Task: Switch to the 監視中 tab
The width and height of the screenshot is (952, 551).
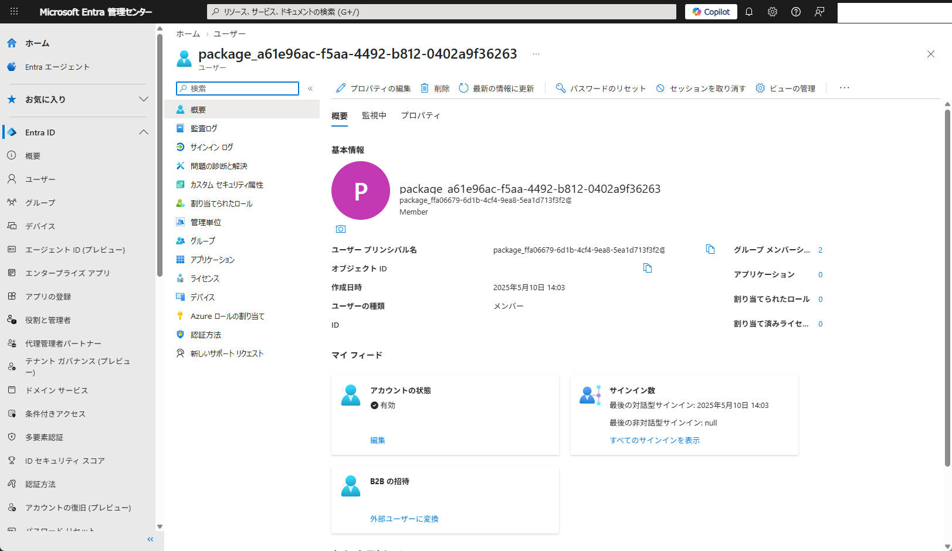Action: coord(375,115)
